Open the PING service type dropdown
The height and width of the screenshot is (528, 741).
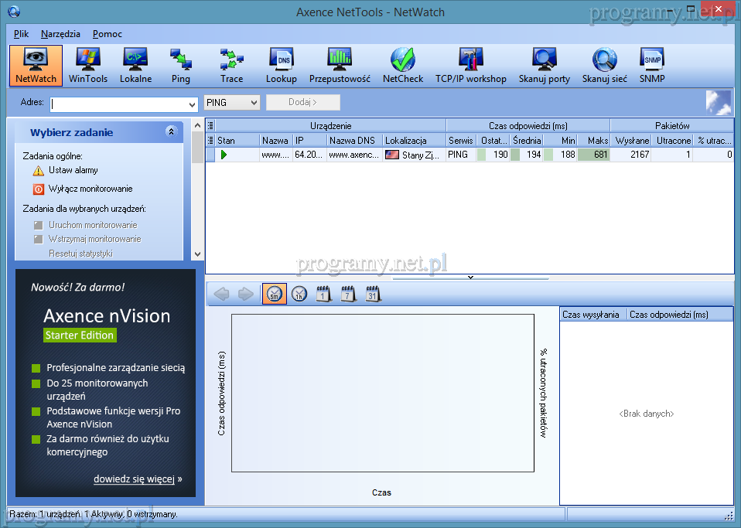coord(254,103)
